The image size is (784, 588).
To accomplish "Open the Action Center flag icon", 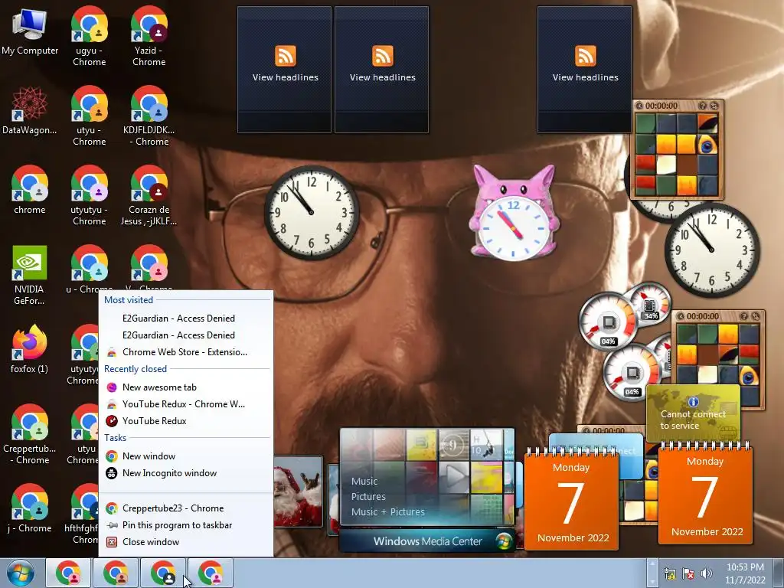I will 688,573.
